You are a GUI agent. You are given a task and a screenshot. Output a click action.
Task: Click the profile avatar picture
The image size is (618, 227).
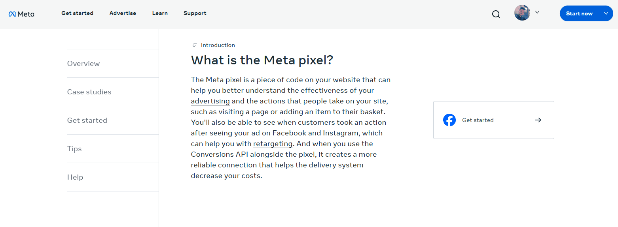click(522, 13)
